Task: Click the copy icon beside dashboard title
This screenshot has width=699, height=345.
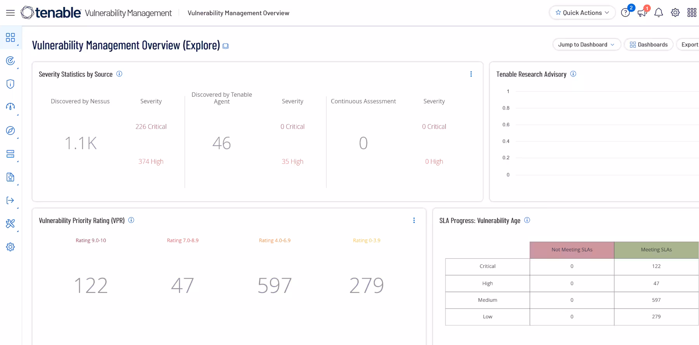Action: [226, 46]
